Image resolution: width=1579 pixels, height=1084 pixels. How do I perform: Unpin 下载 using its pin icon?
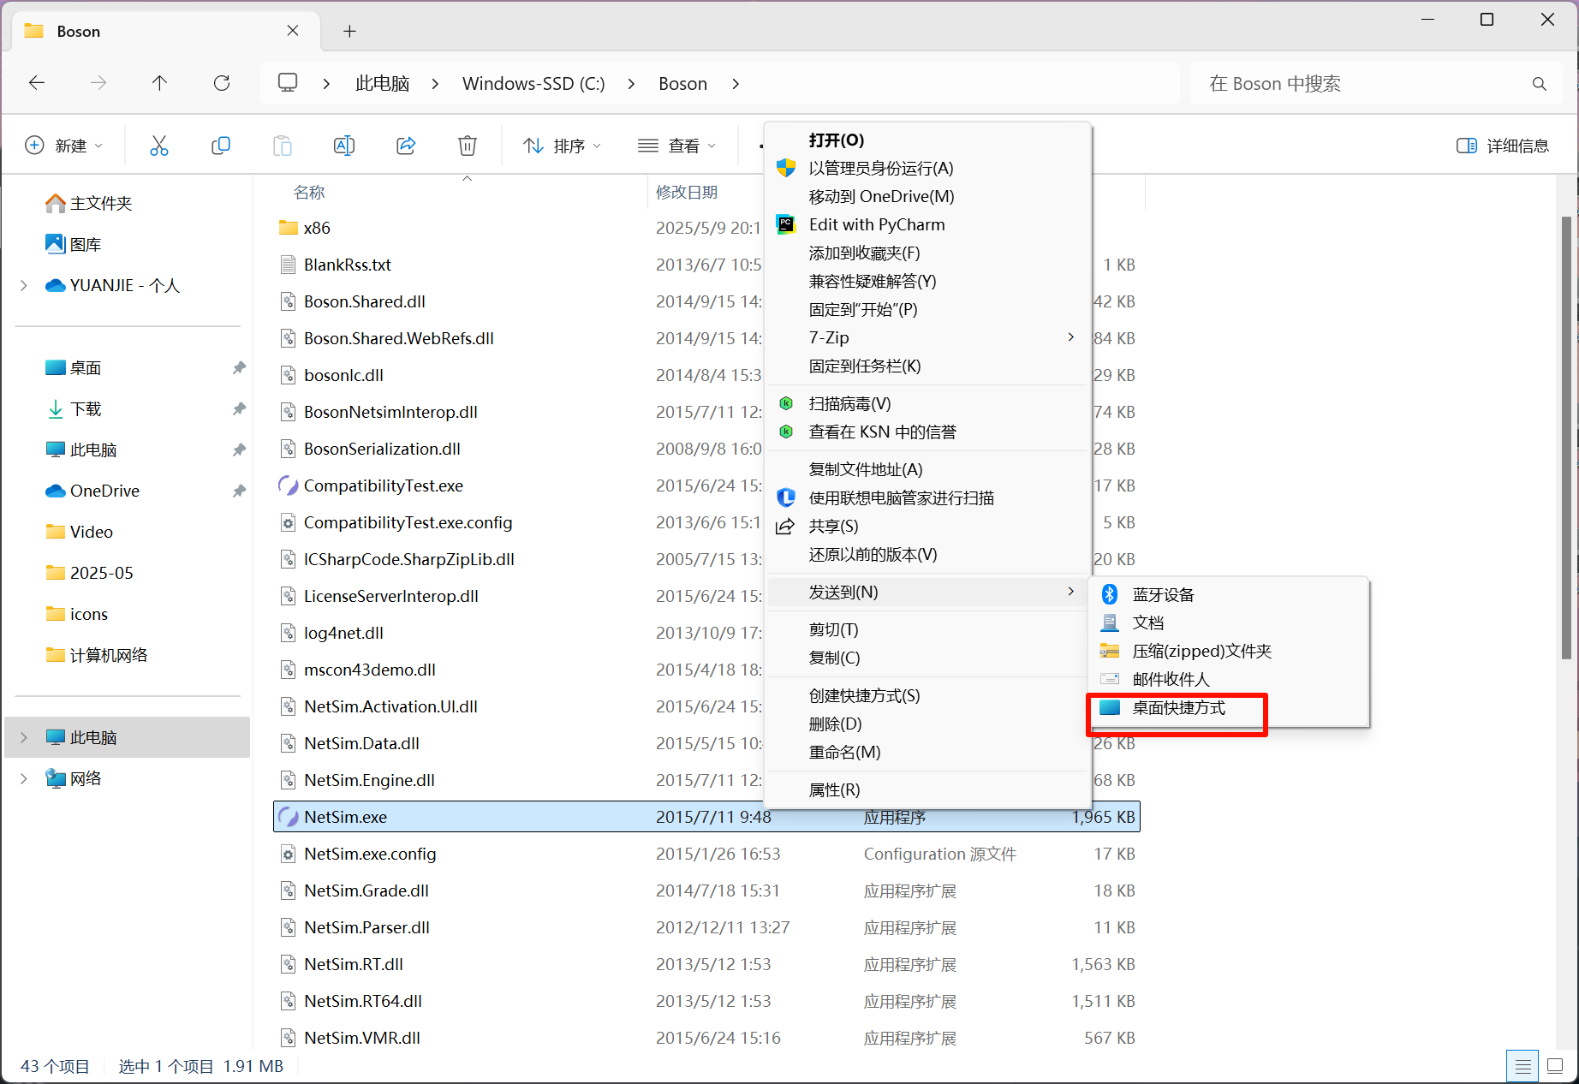tap(239, 408)
